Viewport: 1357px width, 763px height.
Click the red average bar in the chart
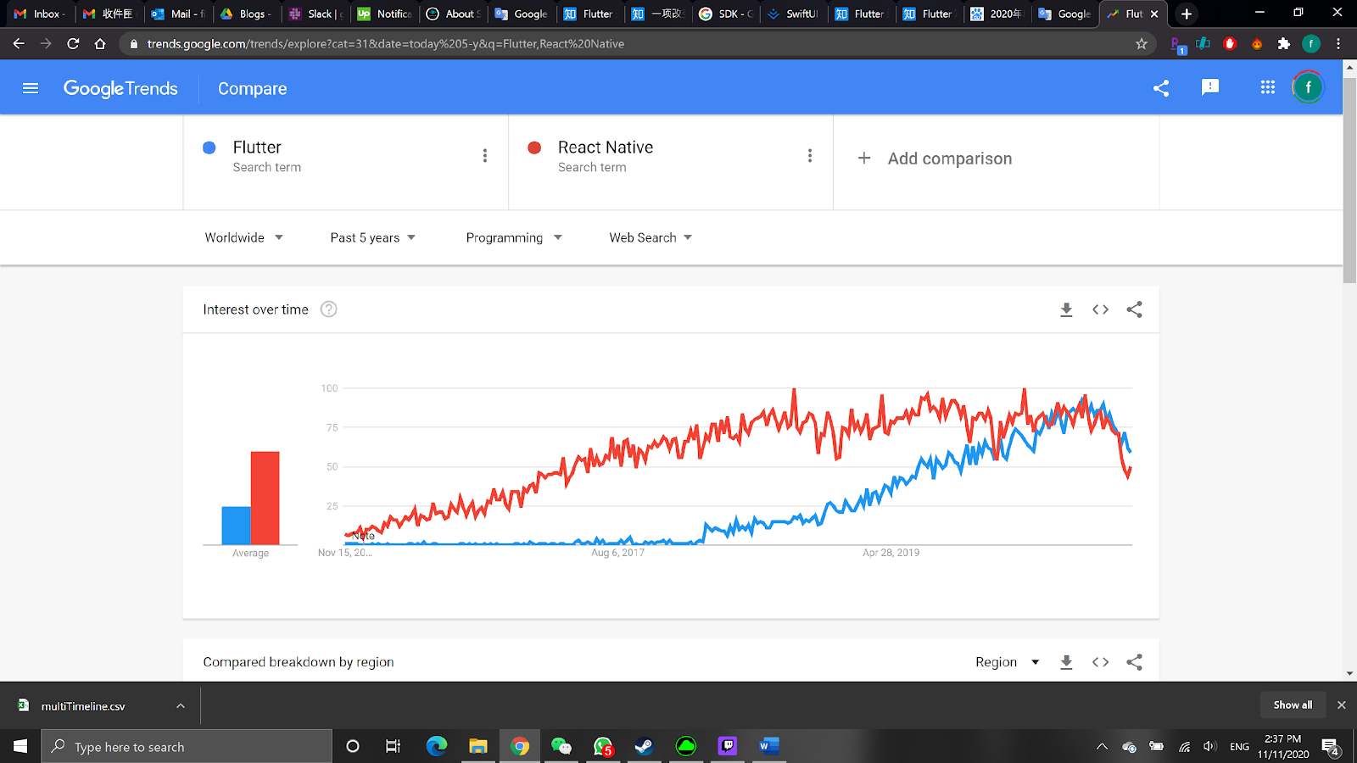[x=265, y=498]
